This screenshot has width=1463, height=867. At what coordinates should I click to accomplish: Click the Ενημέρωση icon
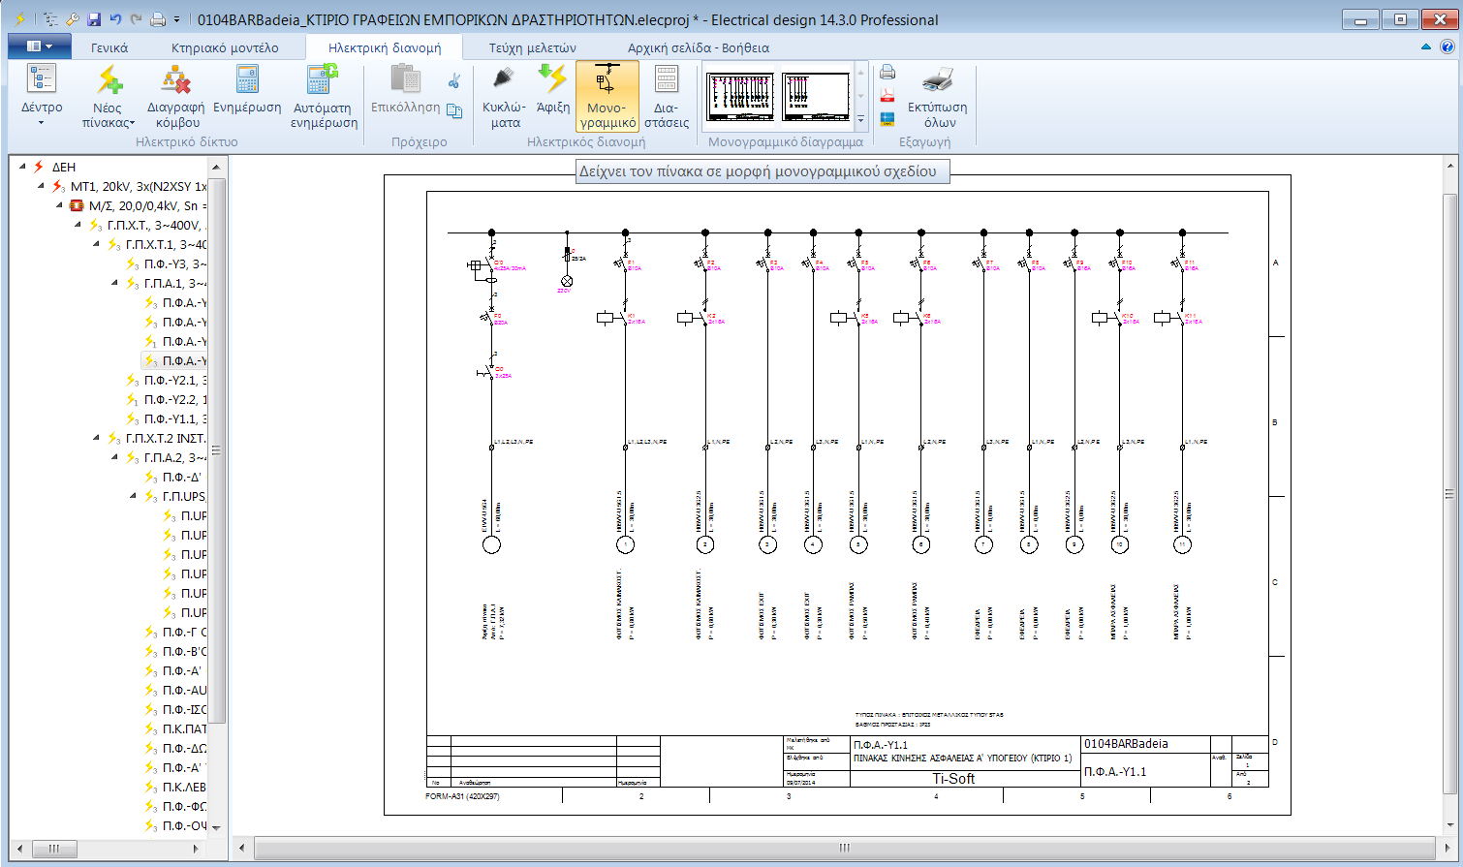click(x=246, y=92)
